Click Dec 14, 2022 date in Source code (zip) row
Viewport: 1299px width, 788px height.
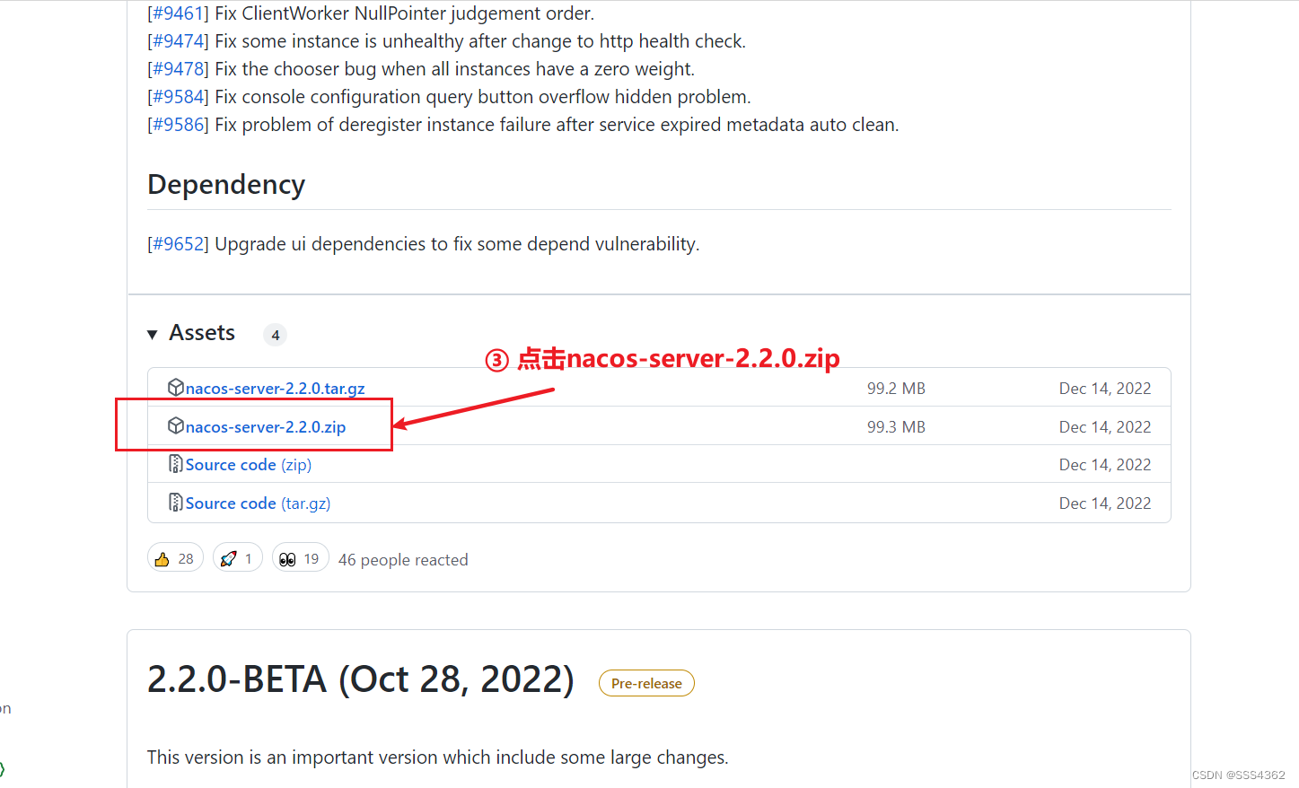[1105, 465]
